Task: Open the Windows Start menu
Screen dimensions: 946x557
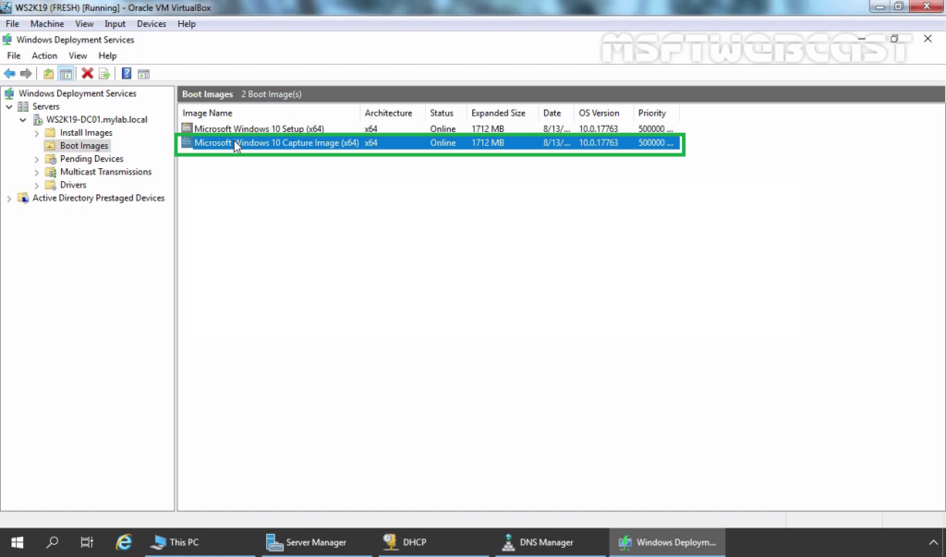Action: tap(17, 542)
